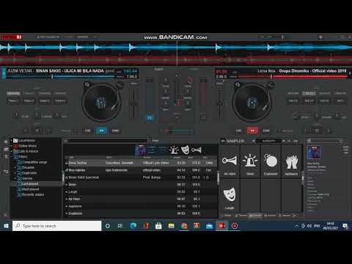Click the Online Music red icon in the tree
The height and width of the screenshot is (264, 352).
click(x=15, y=146)
